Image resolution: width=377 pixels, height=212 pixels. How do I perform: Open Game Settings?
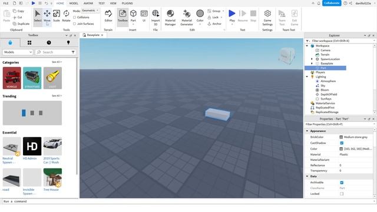(x=267, y=17)
